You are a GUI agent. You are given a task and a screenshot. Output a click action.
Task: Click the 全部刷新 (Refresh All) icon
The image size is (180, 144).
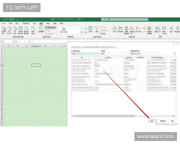coord(41,29)
